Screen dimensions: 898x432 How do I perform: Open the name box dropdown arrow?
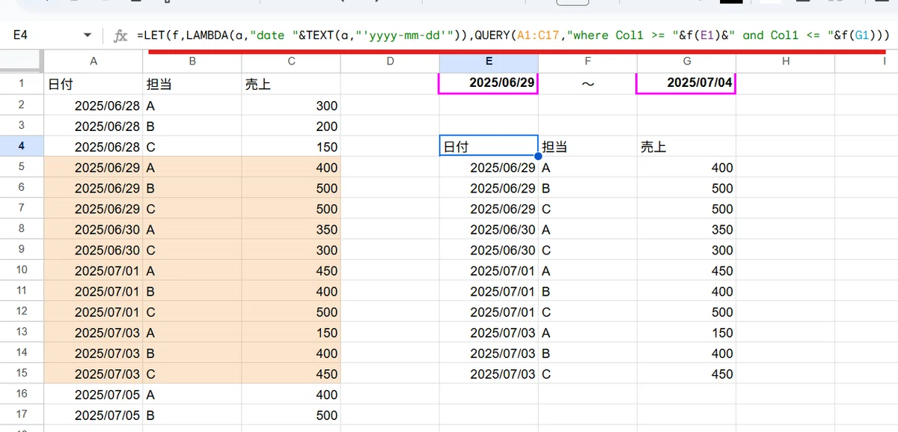88,35
